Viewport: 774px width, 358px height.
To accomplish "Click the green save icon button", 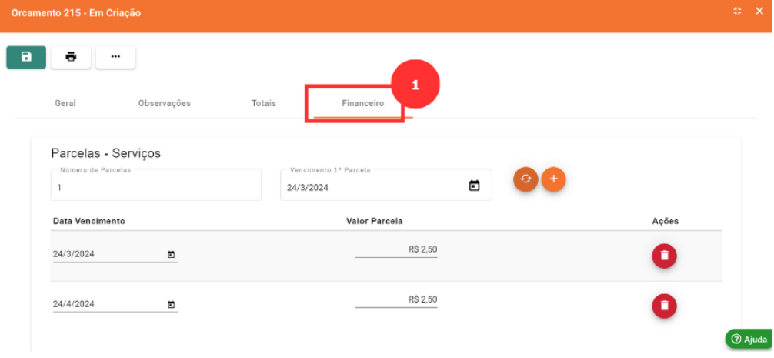I will (x=26, y=57).
